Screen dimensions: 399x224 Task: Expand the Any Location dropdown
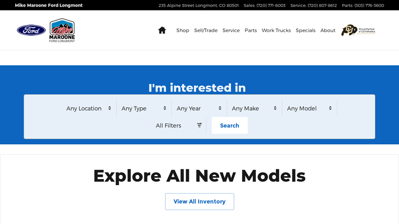click(89, 109)
